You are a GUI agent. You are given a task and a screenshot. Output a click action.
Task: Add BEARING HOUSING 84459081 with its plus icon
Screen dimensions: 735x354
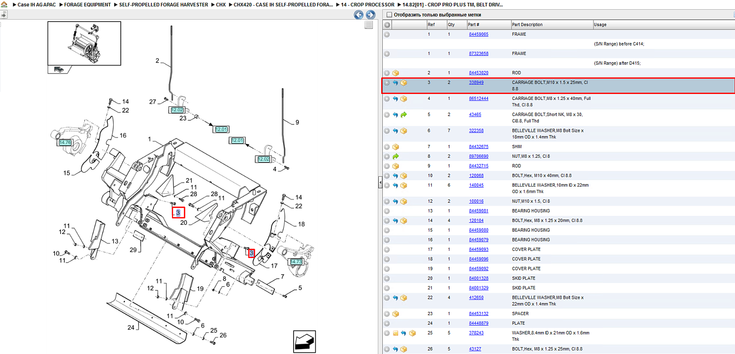point(387,211)
